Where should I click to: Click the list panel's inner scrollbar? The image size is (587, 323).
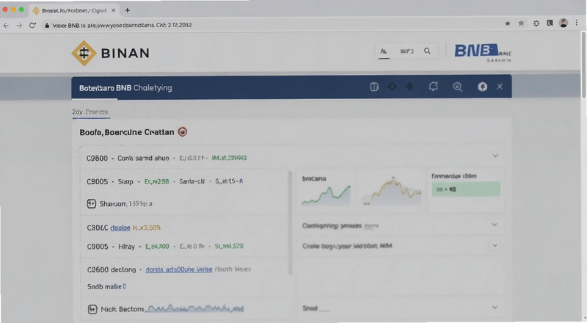click(290, 223)
